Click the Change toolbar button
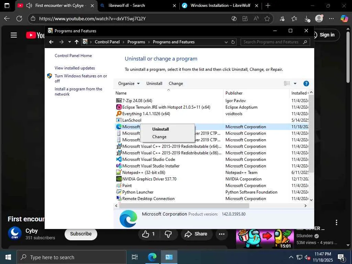This screenshot has height=264, width=352. (176, 84)
